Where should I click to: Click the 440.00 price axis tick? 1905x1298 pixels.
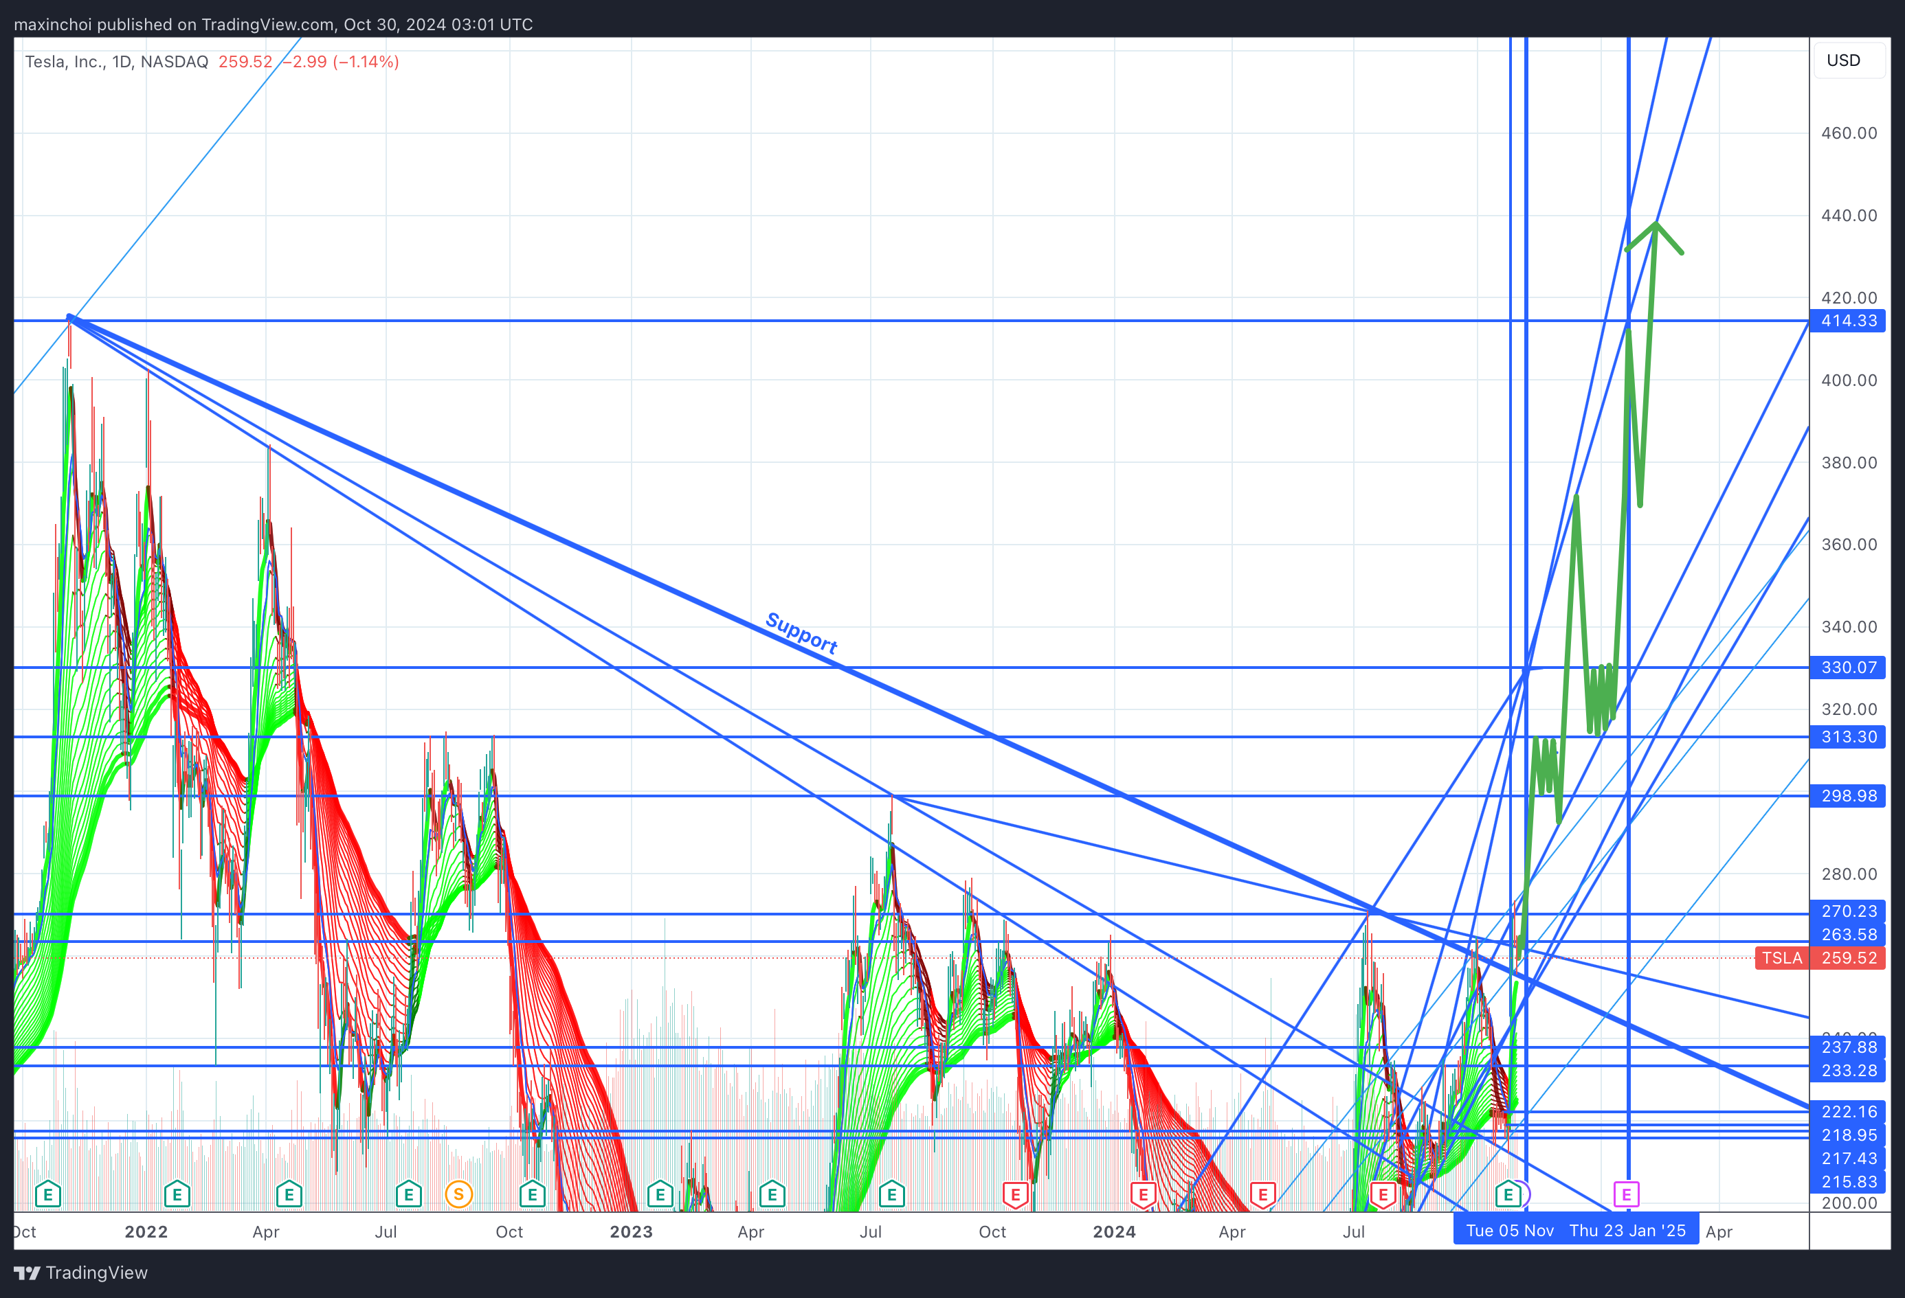[x=1849, y=216]
